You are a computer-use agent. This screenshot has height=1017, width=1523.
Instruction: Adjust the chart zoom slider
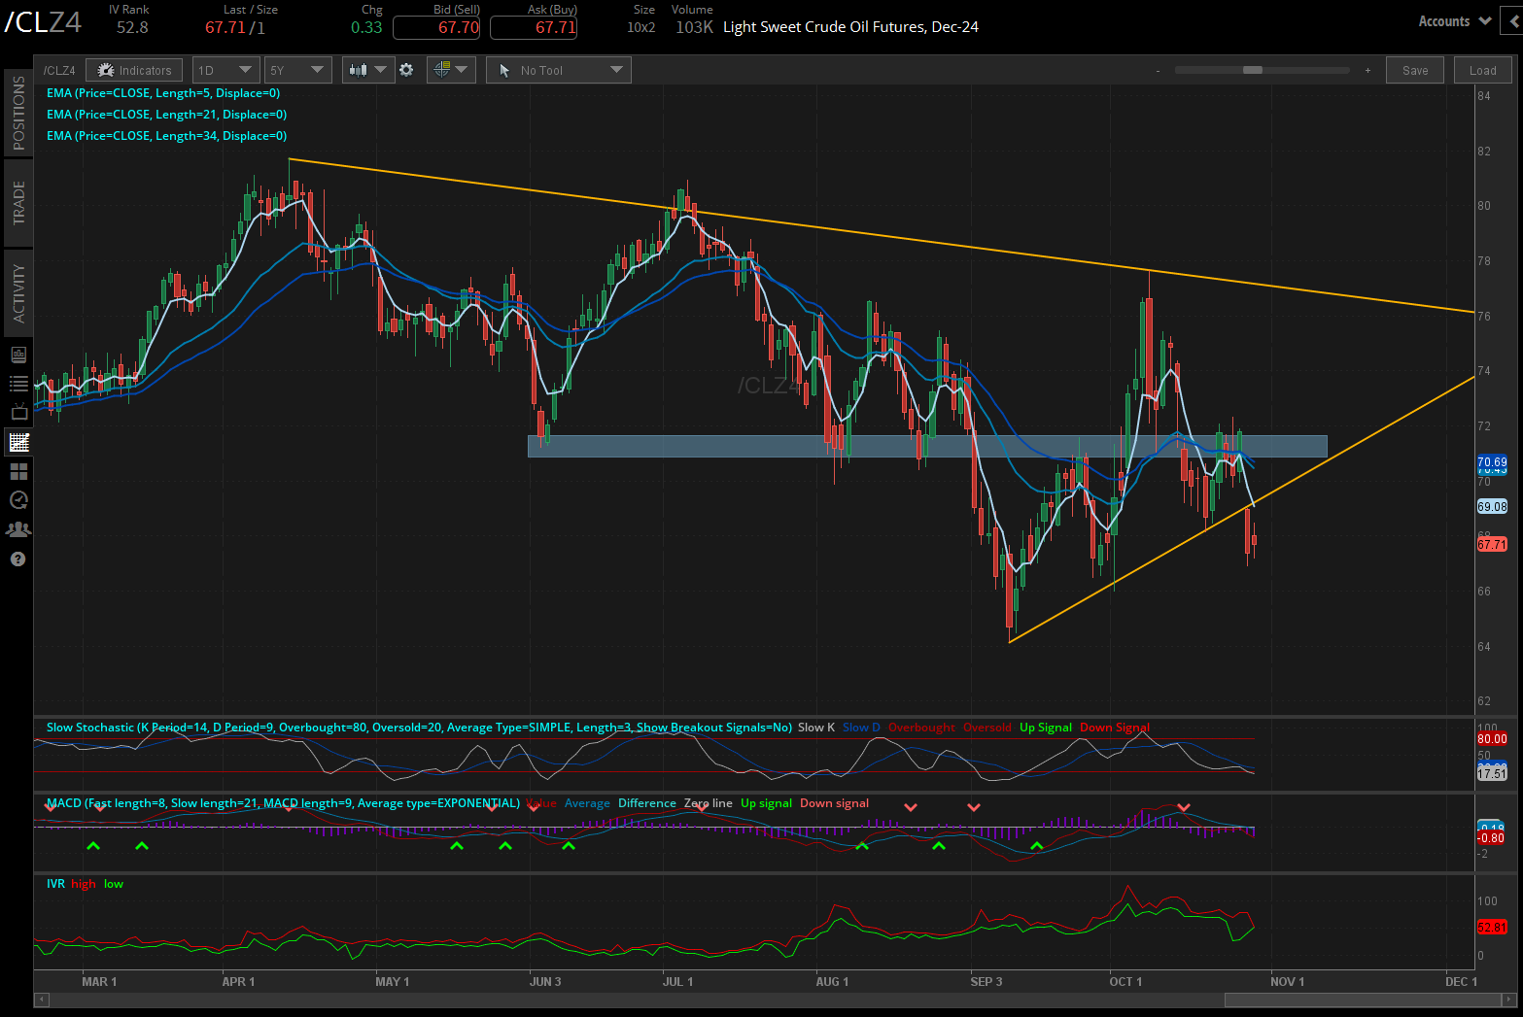click(x=1253, y=70)
